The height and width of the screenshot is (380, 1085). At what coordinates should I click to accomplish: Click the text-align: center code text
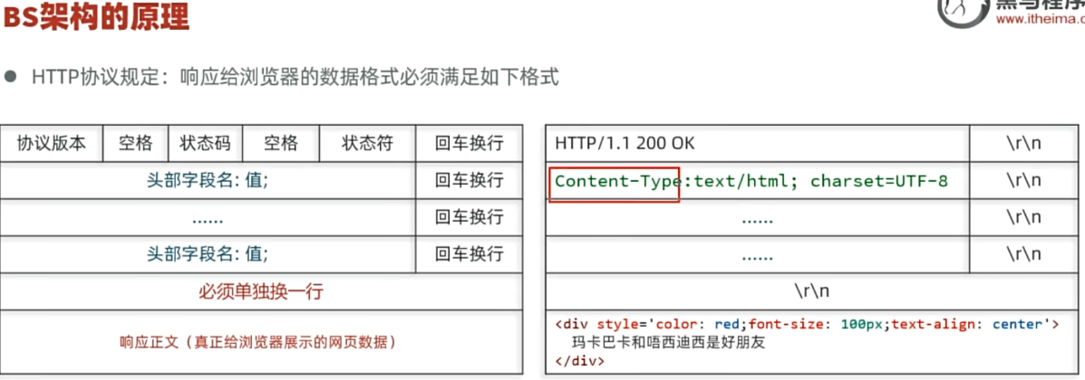pyautogui.click(x=966, y=324)
